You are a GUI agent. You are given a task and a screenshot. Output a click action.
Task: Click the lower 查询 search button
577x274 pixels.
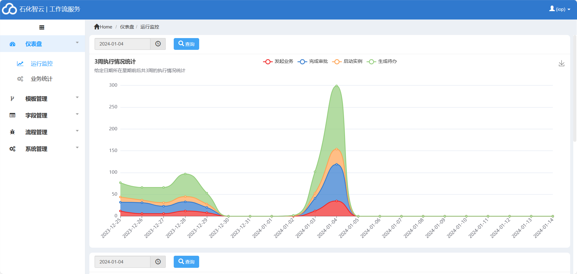(186, 262)
